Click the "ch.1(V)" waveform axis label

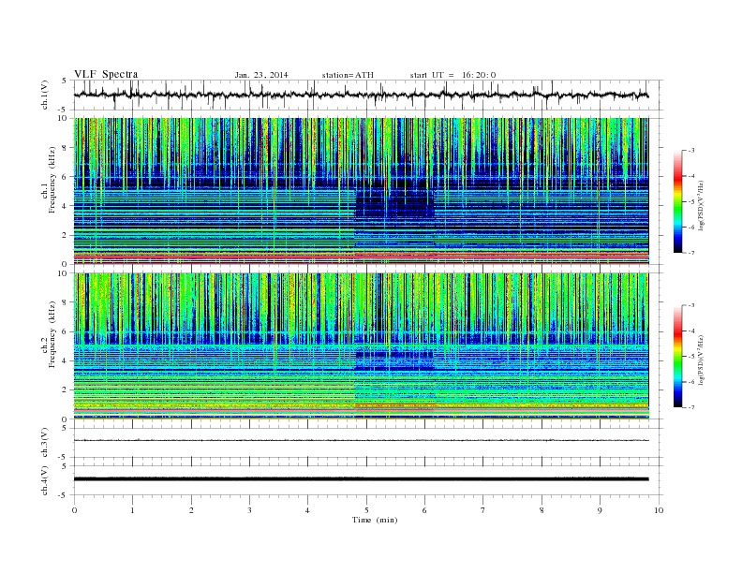(44, 95)
